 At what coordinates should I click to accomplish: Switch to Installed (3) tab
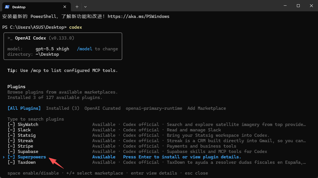tap(63, 108)
